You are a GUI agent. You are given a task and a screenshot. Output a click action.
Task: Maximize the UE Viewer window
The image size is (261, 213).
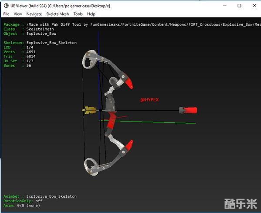239,6
